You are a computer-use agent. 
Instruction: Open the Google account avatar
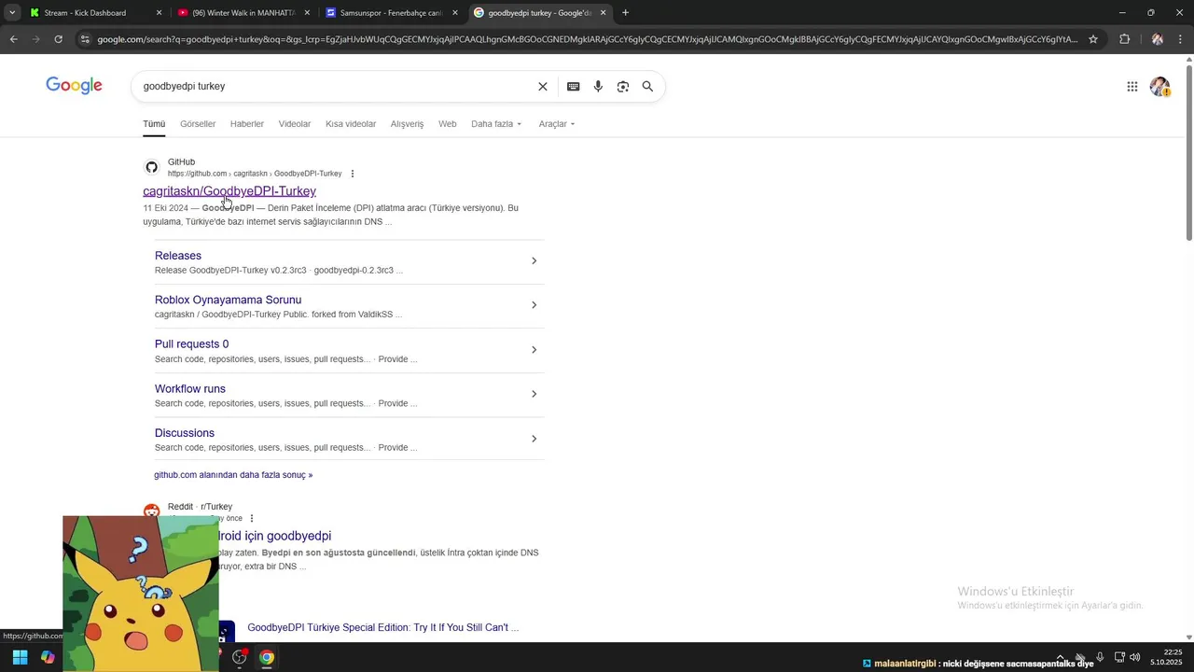coord(1159,87)
